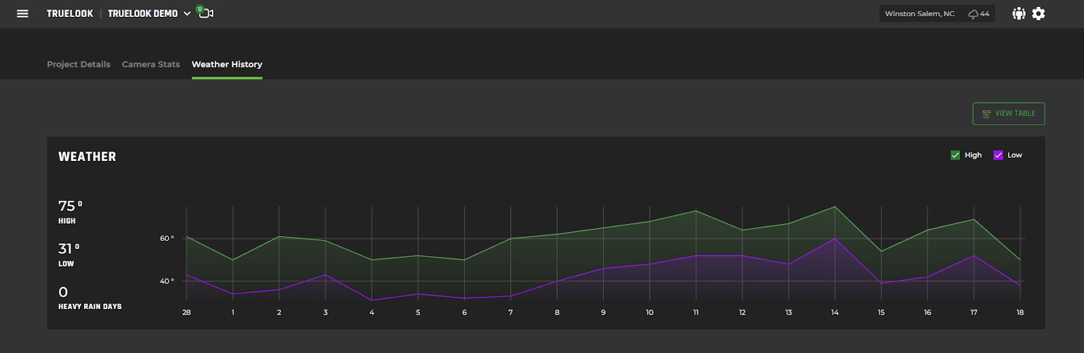Screen dimensions: 1084x353
Task: Click the camera icon with the badge
Action: pos(205,12)
